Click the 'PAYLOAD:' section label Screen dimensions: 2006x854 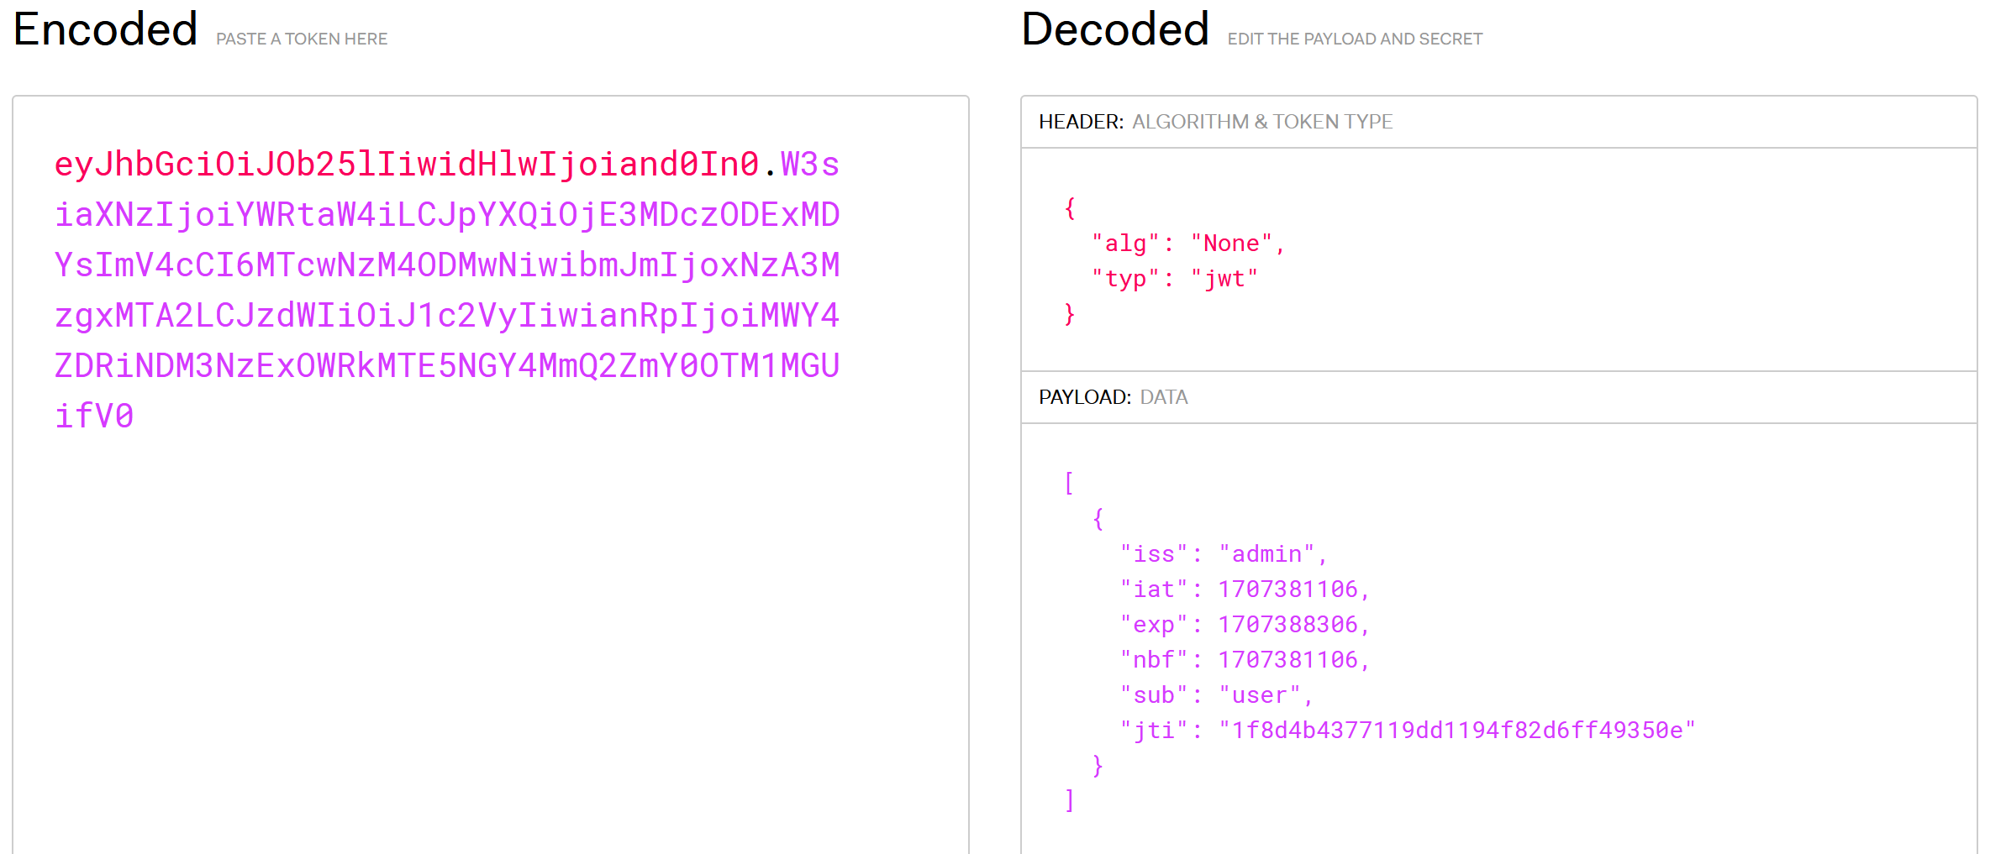tap(1085, 397)
